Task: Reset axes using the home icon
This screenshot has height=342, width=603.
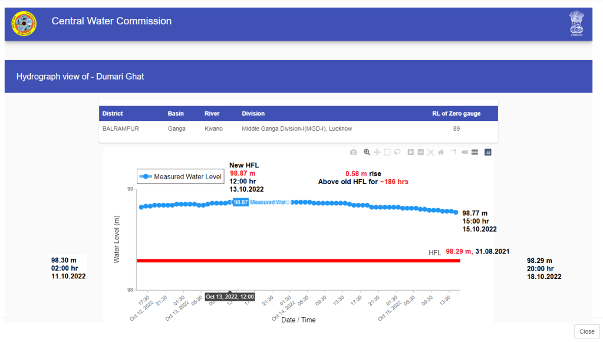Action: coord(441,152)
